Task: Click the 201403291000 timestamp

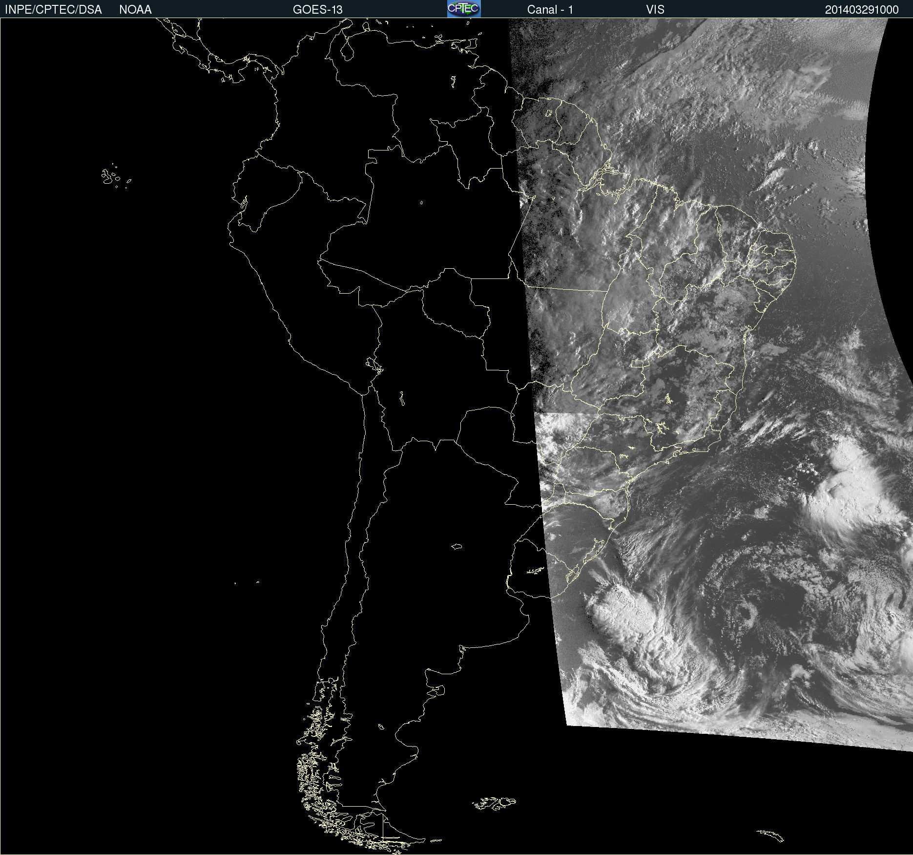Action: coord(862,10)
